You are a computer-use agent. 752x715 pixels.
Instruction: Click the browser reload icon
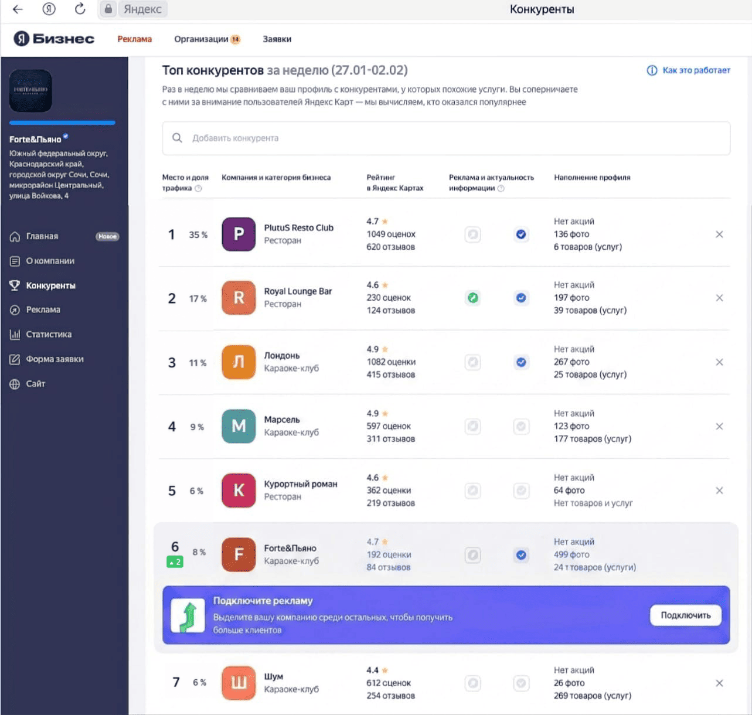[80, 9]
